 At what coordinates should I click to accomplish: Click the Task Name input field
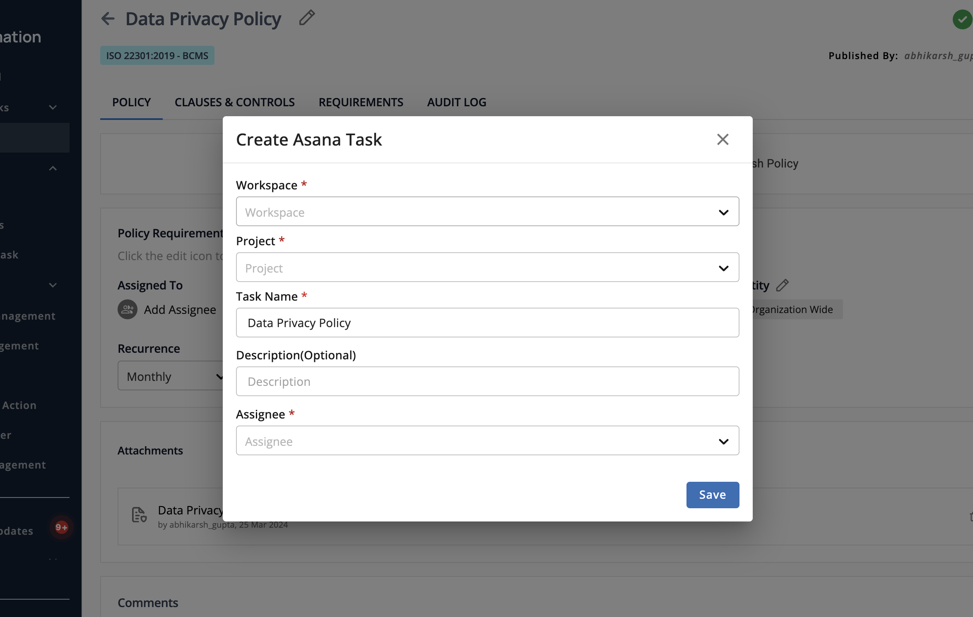[487, 323]
